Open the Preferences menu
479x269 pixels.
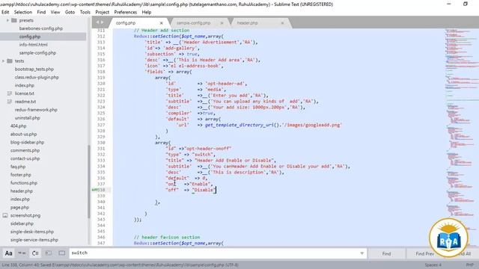125,12
